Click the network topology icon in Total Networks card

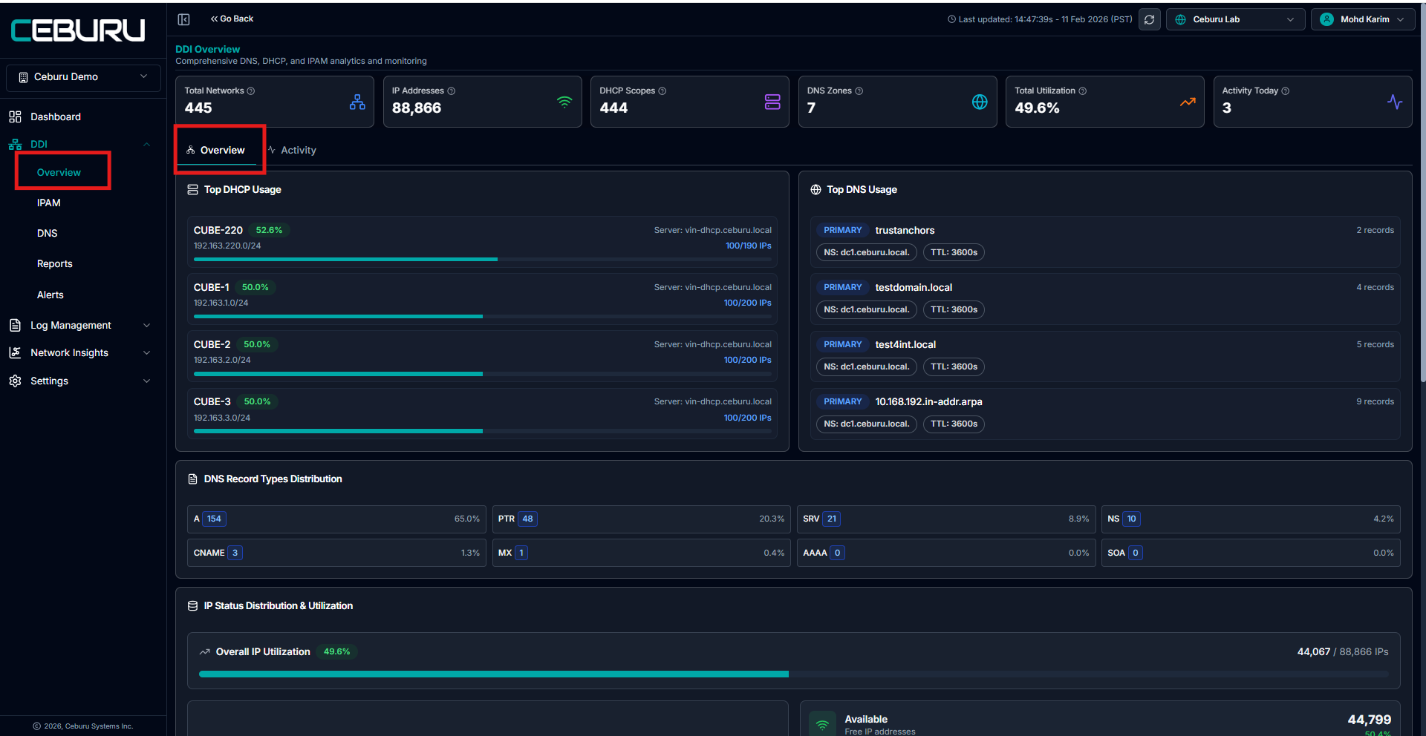click(357, 102)
